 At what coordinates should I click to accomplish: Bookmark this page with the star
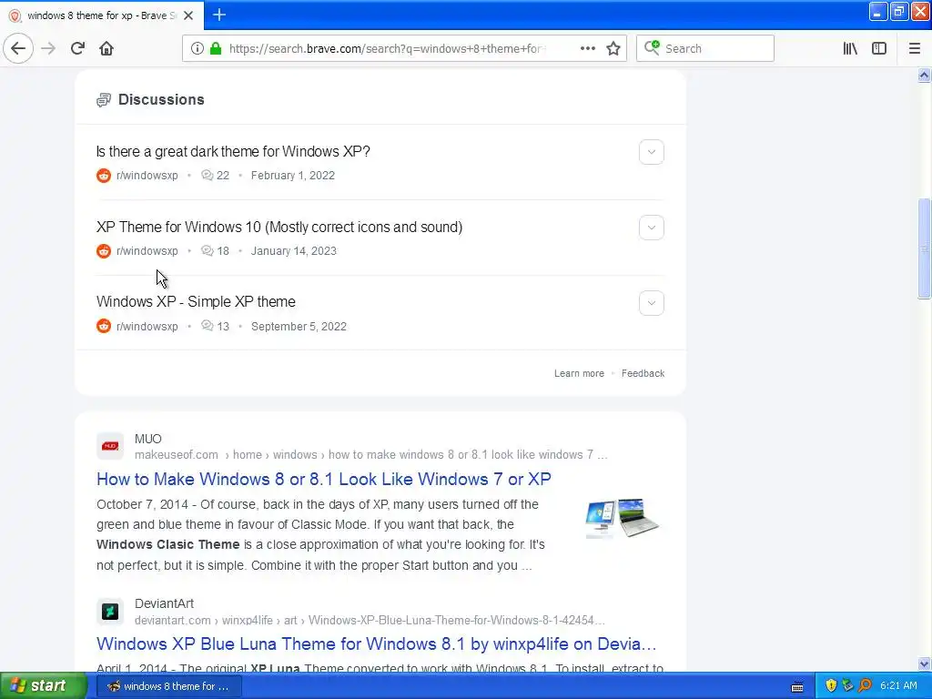613,49
